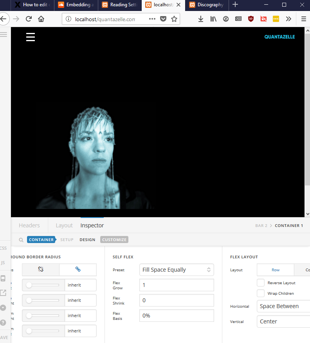The image size is (310, 343).
Task: Click the first border radius slider
Action: click(43, 285)
